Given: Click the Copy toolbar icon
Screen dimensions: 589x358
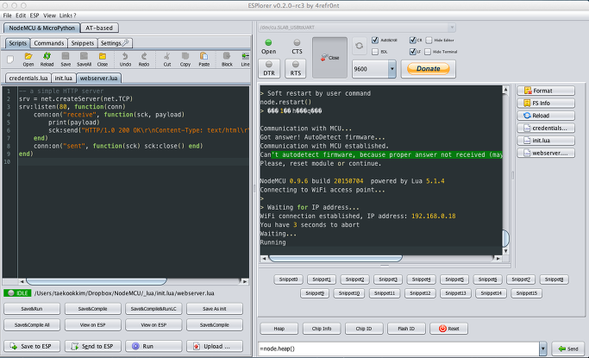Looking at the screenshot, I should [185, 60].
